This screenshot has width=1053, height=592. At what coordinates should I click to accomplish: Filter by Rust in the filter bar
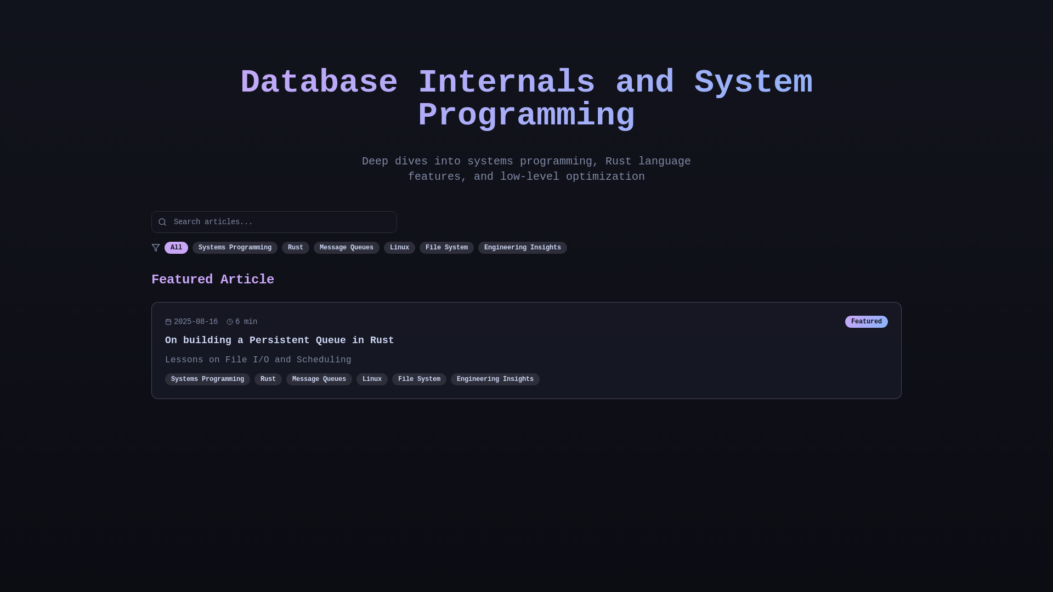[296, 248]
